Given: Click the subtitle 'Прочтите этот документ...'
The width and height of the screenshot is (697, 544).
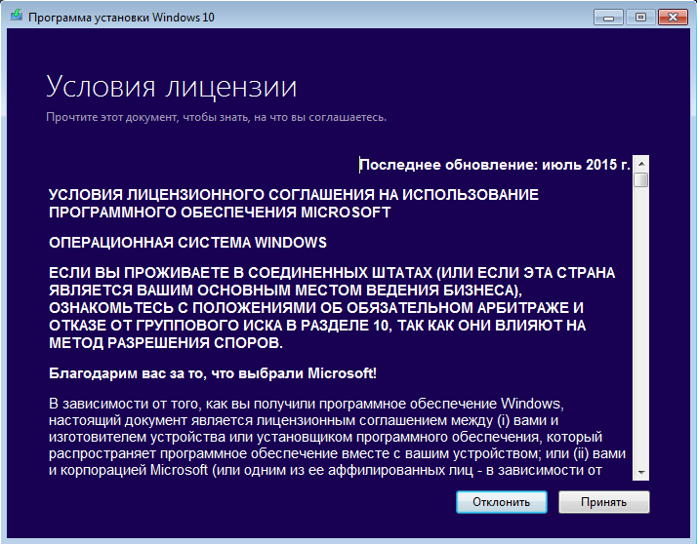Looking at the screenshot, I should (x=216, y=117).
